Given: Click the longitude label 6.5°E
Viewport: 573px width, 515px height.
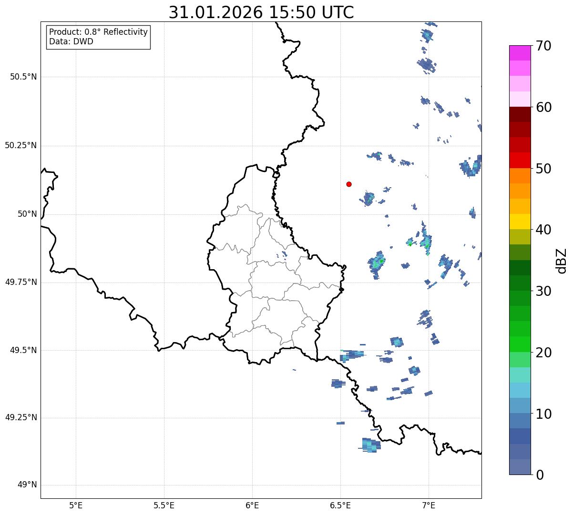Looking at the screenshot, I should coord(340,505).
